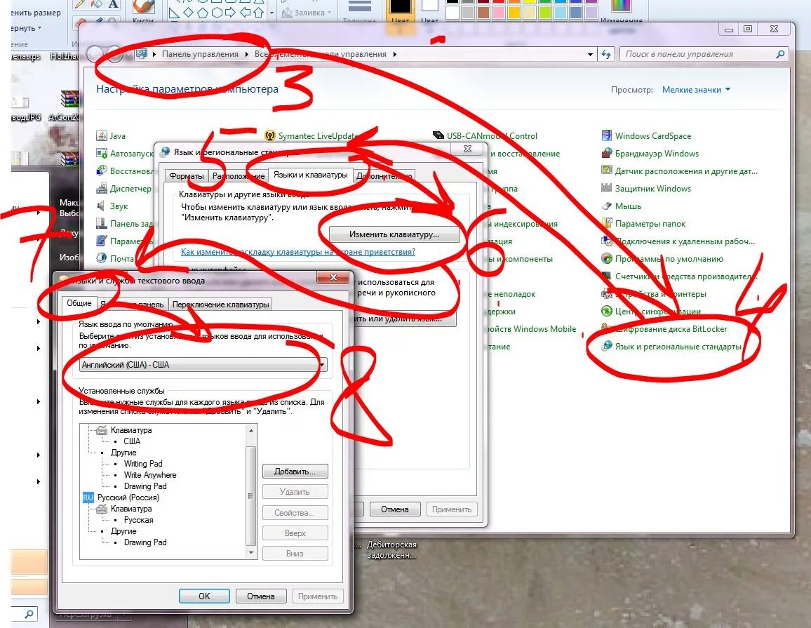Switch to the Форматы tab
This screenshot has width=811, height=628.
pyautogui.click(x=187, y=176)
